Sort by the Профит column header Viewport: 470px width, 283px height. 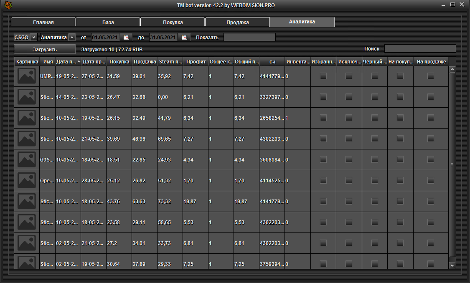point(196,62)
